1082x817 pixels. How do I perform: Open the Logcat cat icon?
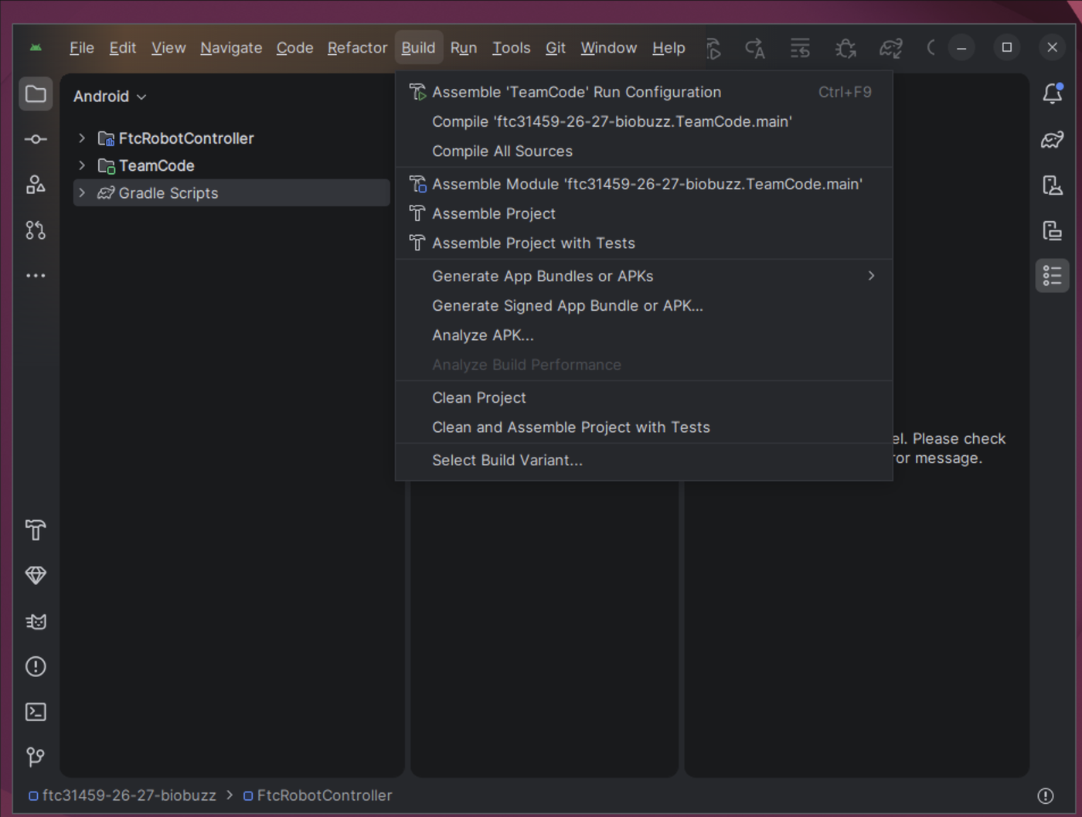tap(36, 621)
